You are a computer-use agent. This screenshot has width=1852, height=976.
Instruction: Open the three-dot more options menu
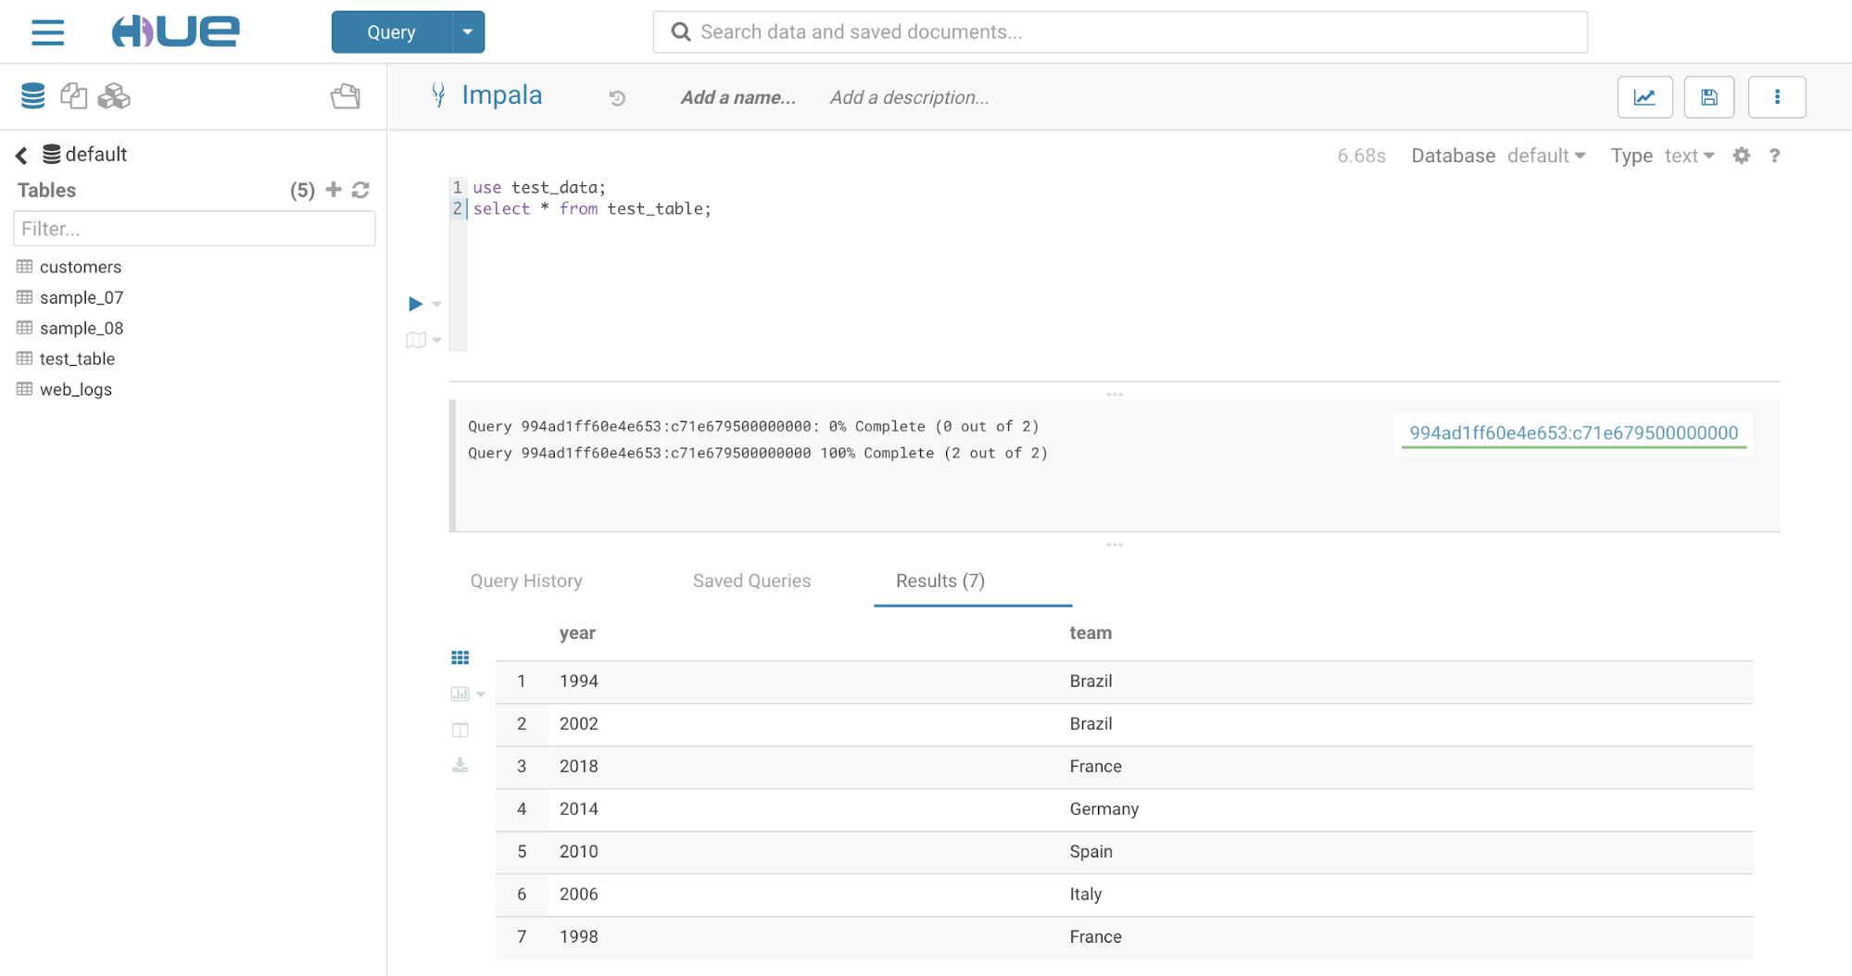pos(1776,97)
